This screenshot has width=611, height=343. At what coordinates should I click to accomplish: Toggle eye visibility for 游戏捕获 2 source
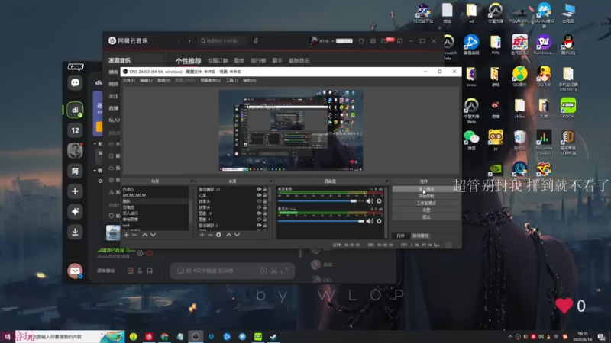point(259,225)
